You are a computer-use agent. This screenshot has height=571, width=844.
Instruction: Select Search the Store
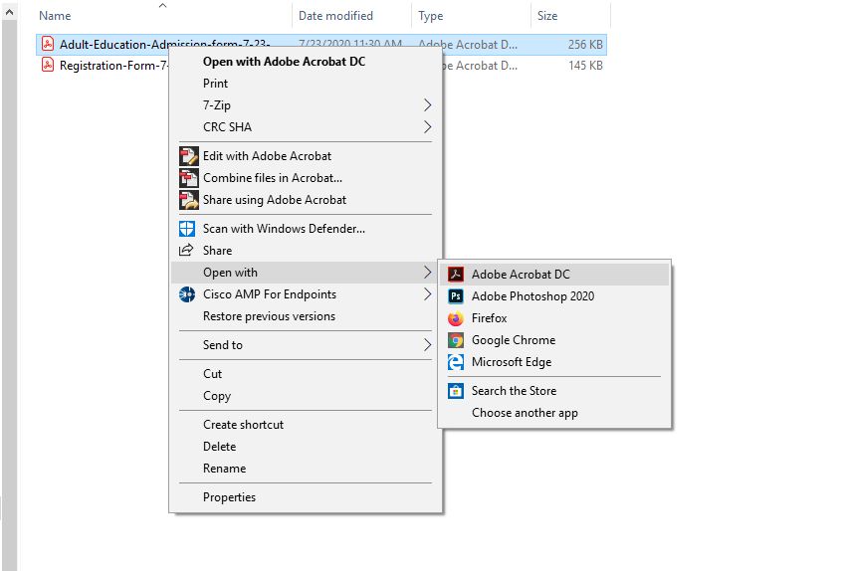(554, 391)
